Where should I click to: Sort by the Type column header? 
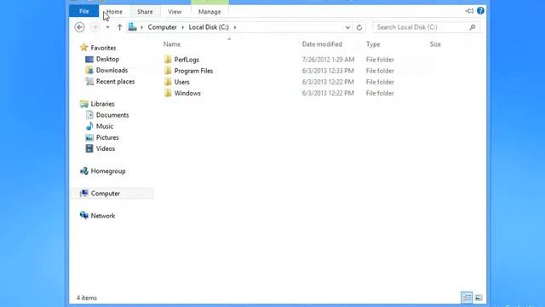(x=373, y=44)
